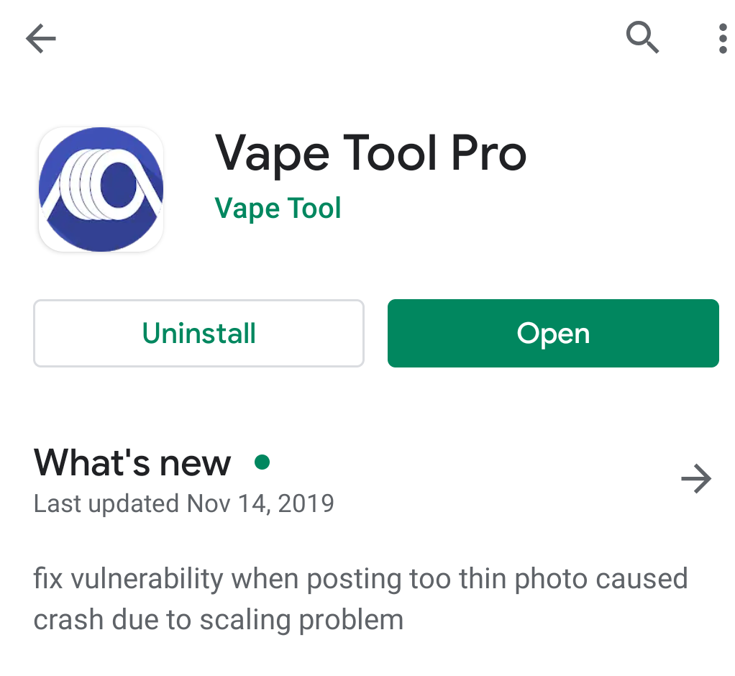Uninstall Vape Tool Pro
This screenshot has height=676, width=735.
pos(198,333)
